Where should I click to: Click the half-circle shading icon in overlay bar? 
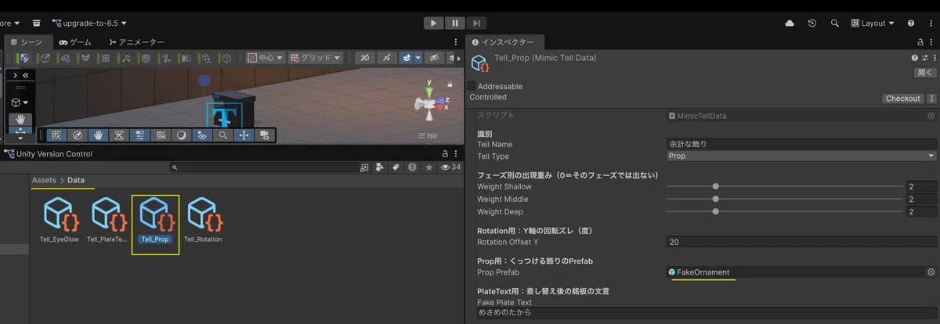tap(181, 135)
